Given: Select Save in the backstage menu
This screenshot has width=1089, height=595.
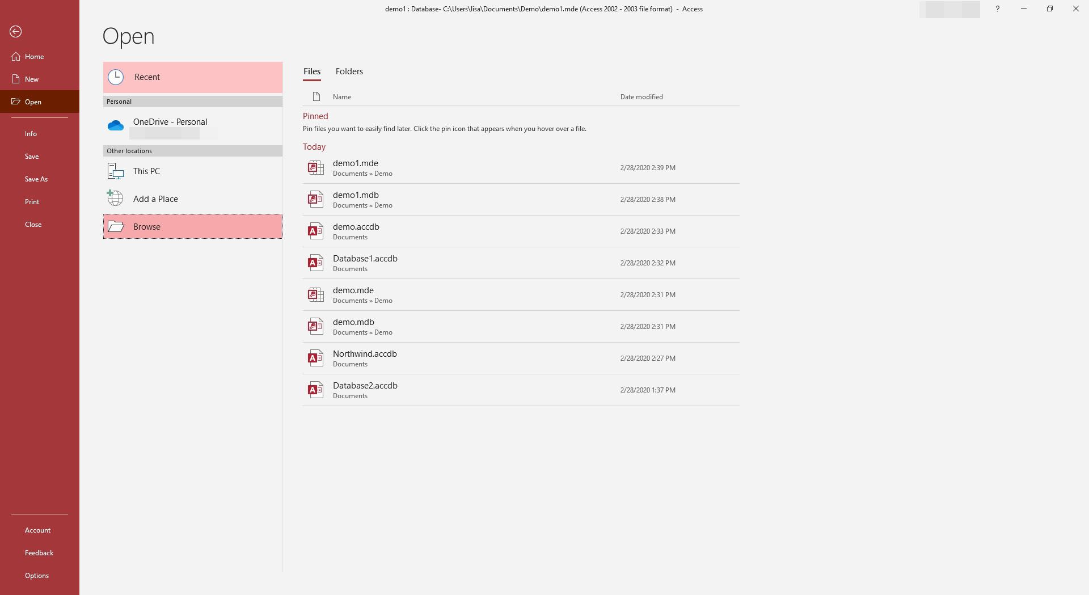Looking at the screenshot, I should pos(40,157).
